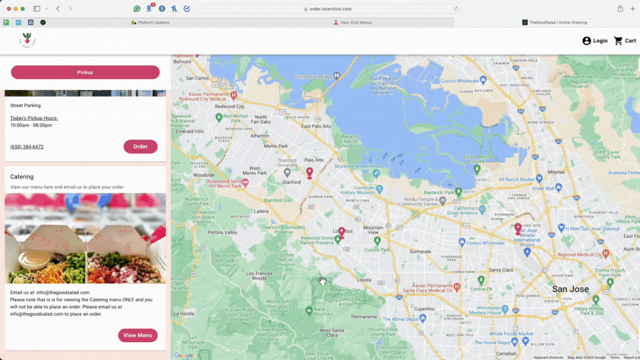640x360 pixels.
Task: Click the Regional Medical Ctr hospital marker
Action: pyautogui.click(x=606, y=253)
